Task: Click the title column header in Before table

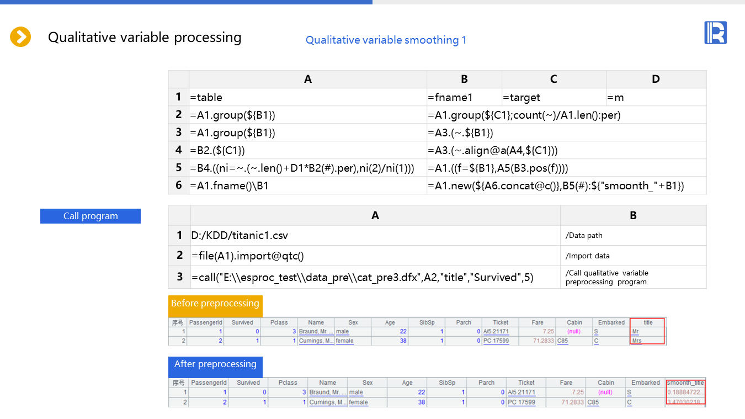Action: click(x=647, y=322)
